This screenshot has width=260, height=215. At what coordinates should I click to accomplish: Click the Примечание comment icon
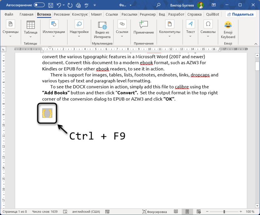pyautogui.click(x=143, y=27)
